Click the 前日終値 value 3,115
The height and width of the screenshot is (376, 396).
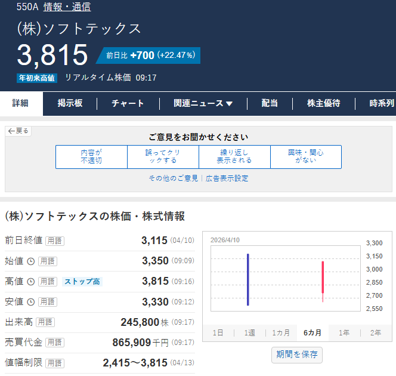[x=154, y=241]
